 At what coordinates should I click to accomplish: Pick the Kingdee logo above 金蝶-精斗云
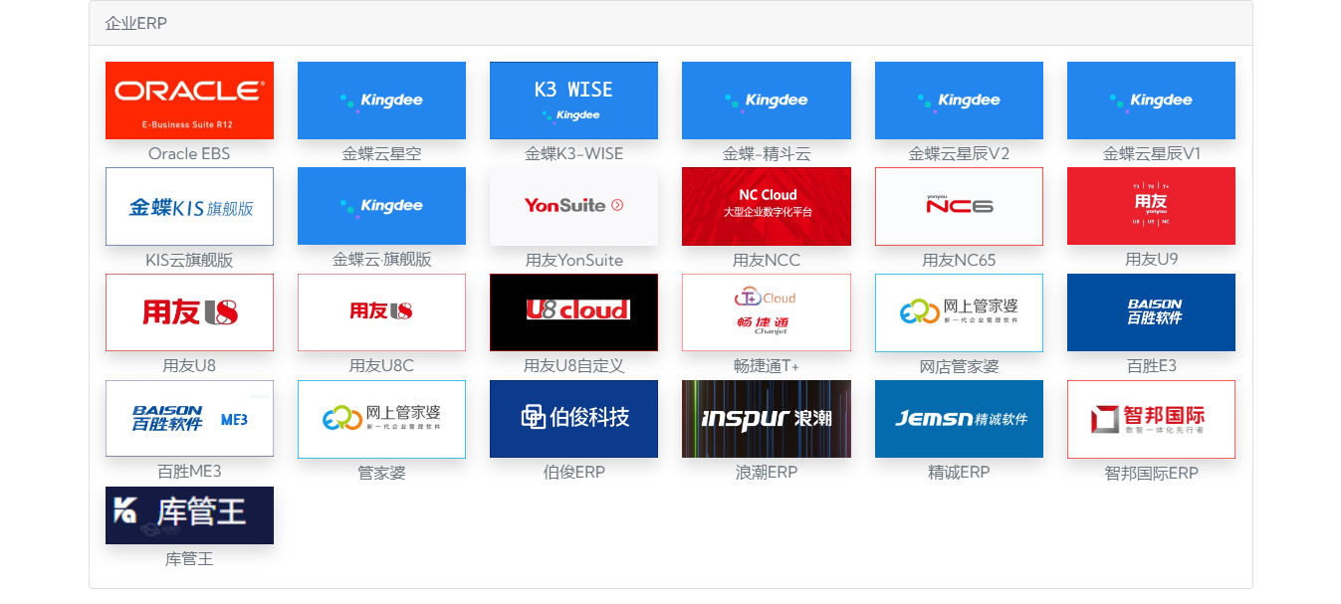(767, 101)
